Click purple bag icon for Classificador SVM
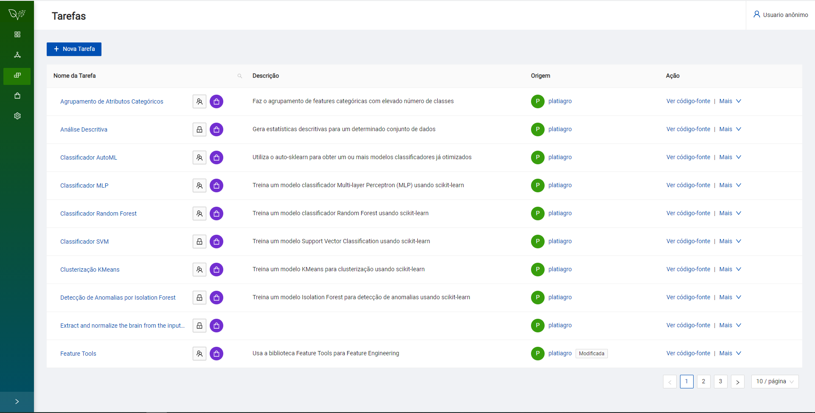The height and width of the screenshot is (413, 815). 216,242
